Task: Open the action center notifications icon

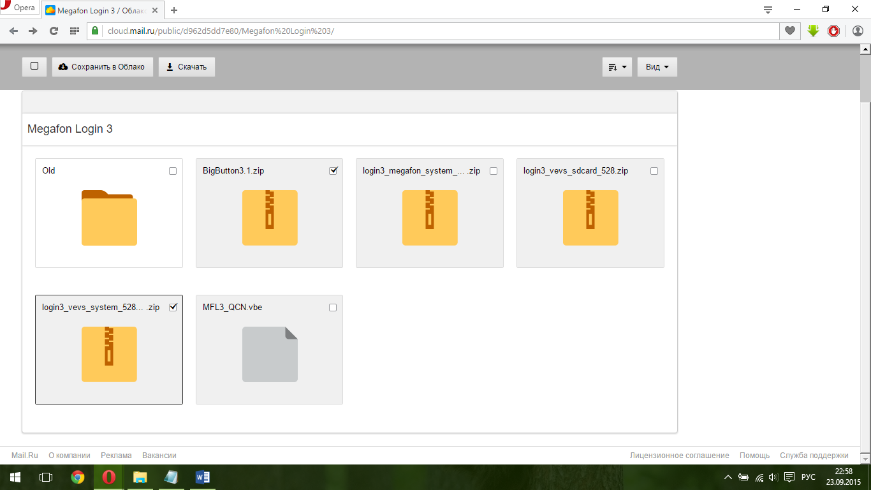Action: 789,477
